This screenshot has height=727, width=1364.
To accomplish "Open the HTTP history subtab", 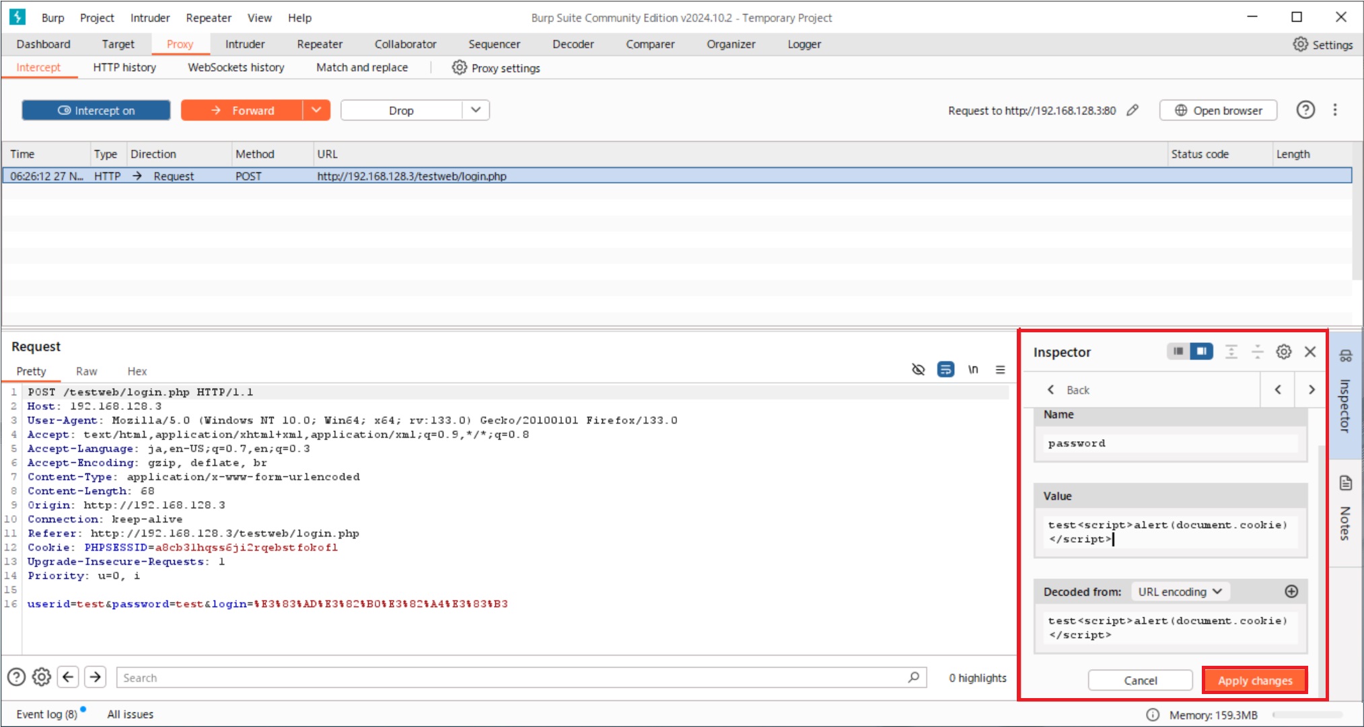I will pyautogui.click(x=124, y=67).
